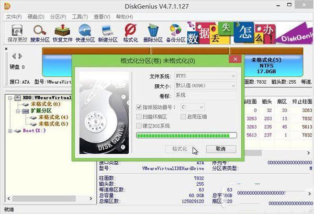Enable 扫描坏扇区 checkbox
The width and height of the screenshot is (314, 214).
click(x=139, y=117)
